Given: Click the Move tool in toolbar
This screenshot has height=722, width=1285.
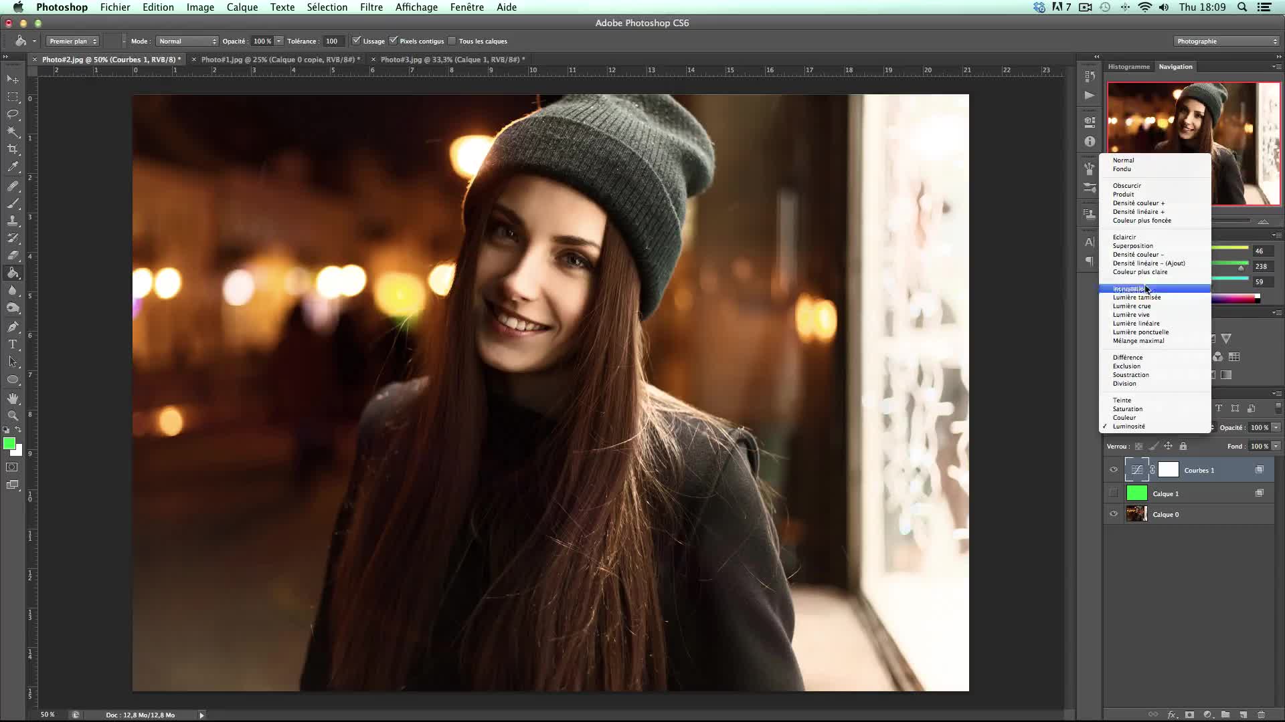Looking at the screenshot, I should point(12,78).
